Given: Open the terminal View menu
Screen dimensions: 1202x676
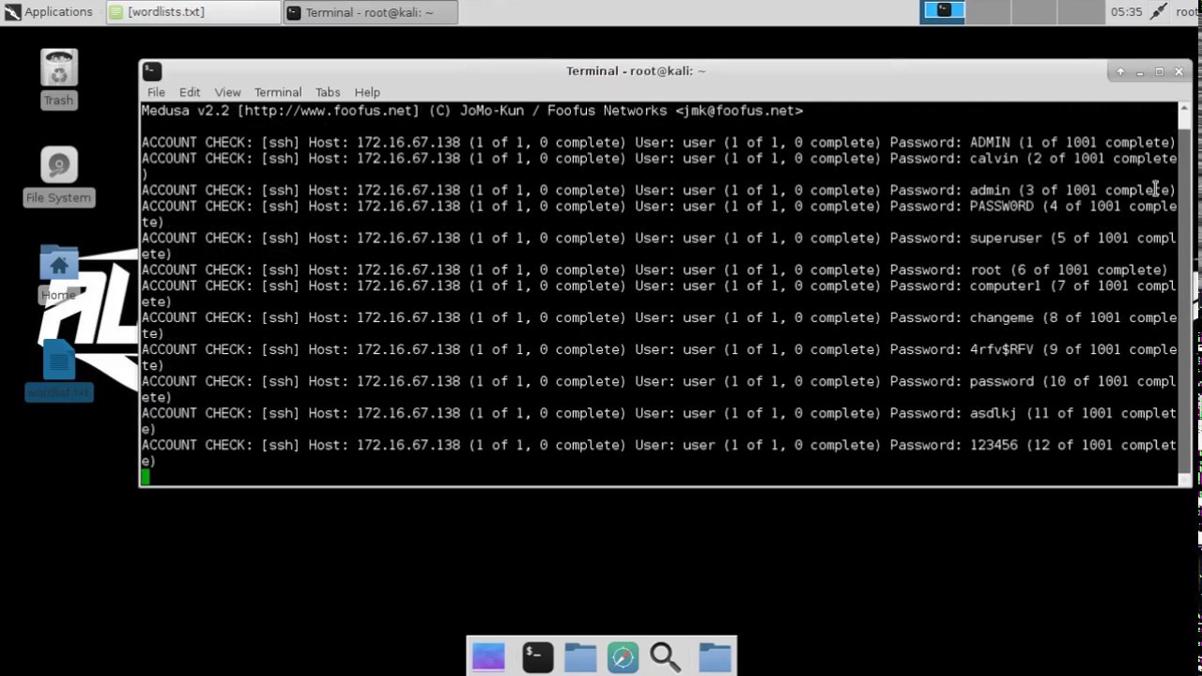Looking at the screenshot, I should (227, 92).
